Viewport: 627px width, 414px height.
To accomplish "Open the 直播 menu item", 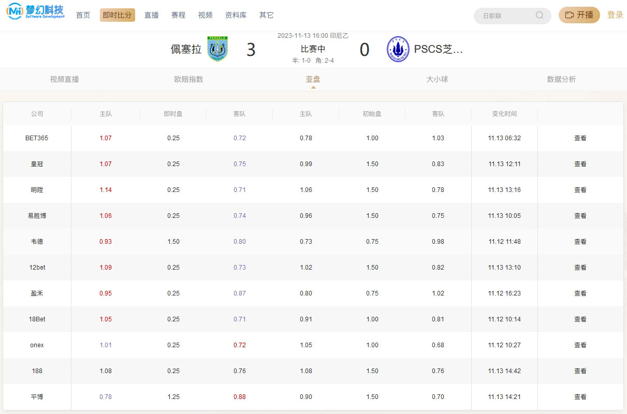I will [x=152, y=16].
